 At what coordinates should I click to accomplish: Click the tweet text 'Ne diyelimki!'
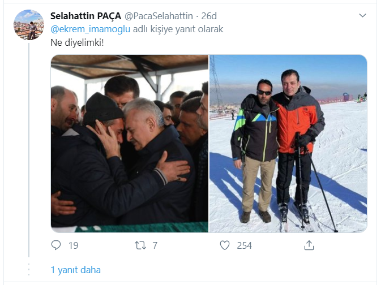click(78, 42)
